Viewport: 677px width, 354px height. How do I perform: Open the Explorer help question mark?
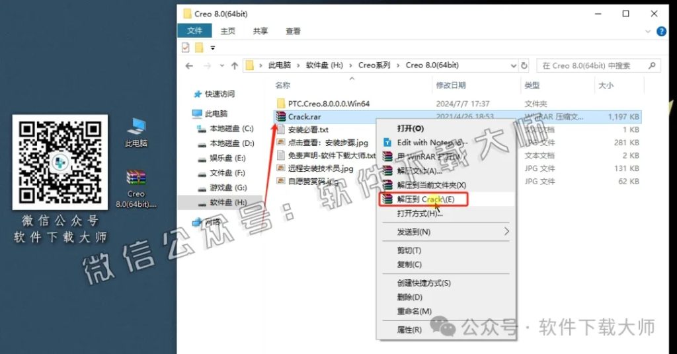[x=661, y=31]
